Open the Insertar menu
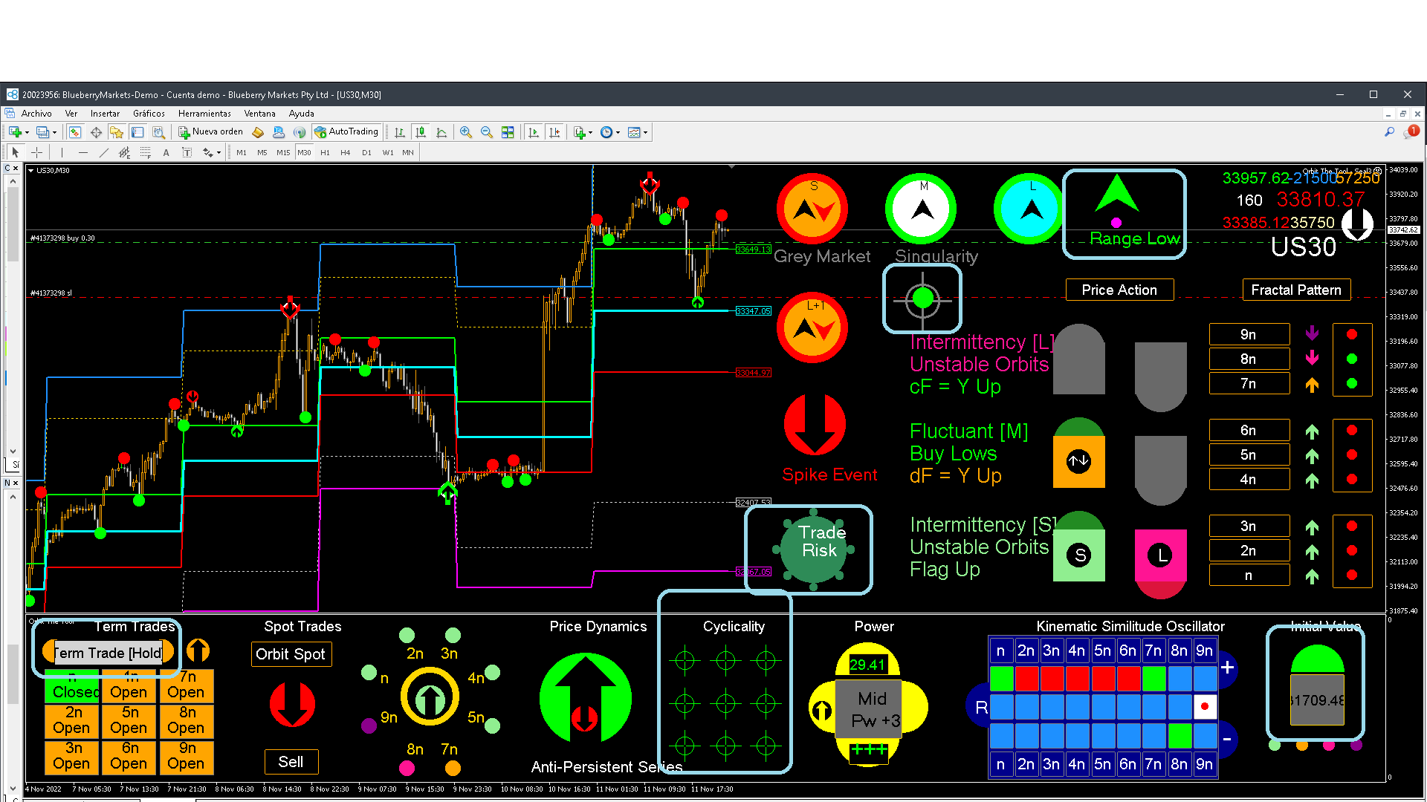Image resolution: width=1427 pixels, height=802 pixels. coord(105,114)
